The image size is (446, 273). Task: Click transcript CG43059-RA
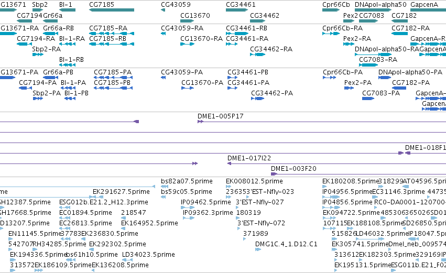182,28
